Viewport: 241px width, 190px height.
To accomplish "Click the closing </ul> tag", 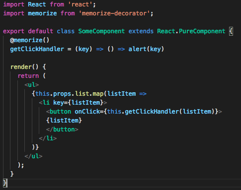I will pyautogui.click(x=33, y=156).
